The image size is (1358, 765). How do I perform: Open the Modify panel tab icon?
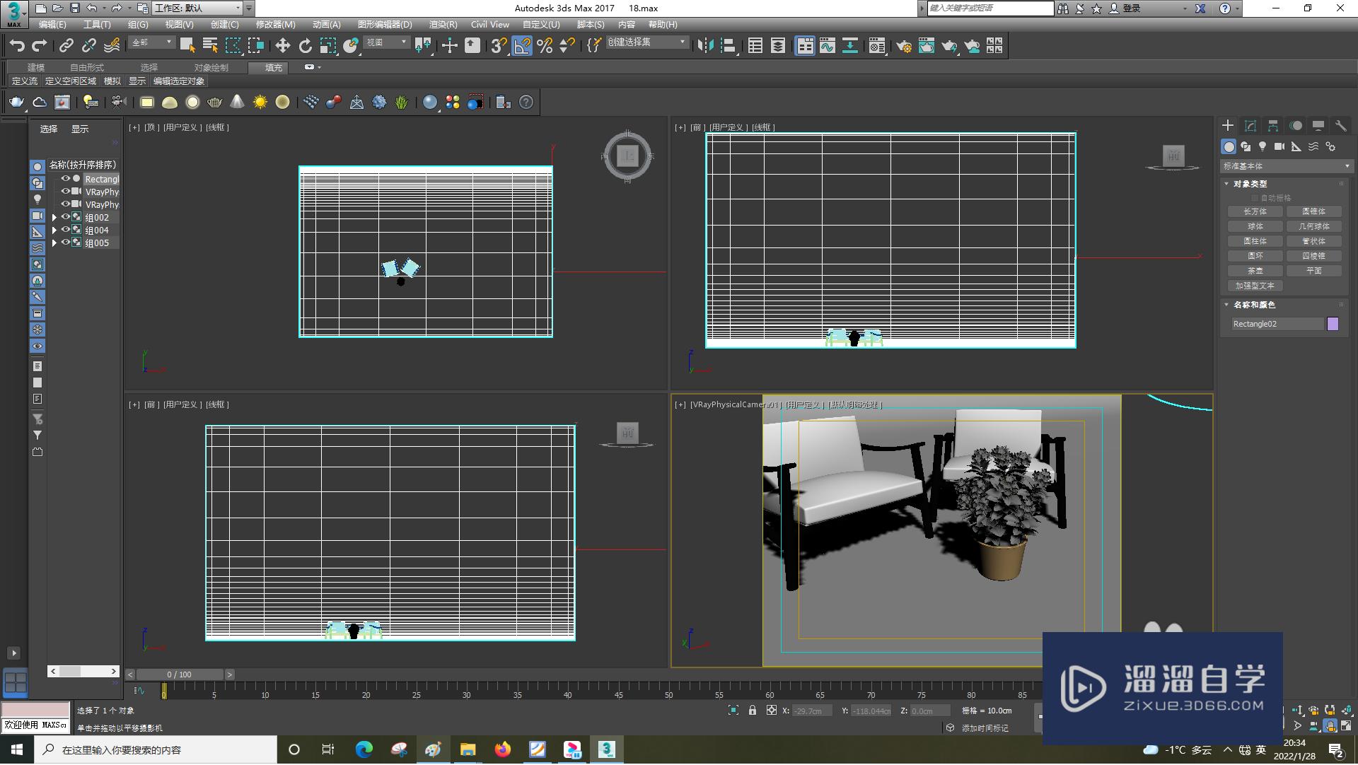coord(1250,126)
